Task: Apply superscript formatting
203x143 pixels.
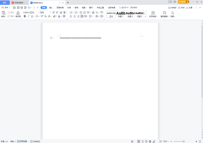Action: [42, 16]
